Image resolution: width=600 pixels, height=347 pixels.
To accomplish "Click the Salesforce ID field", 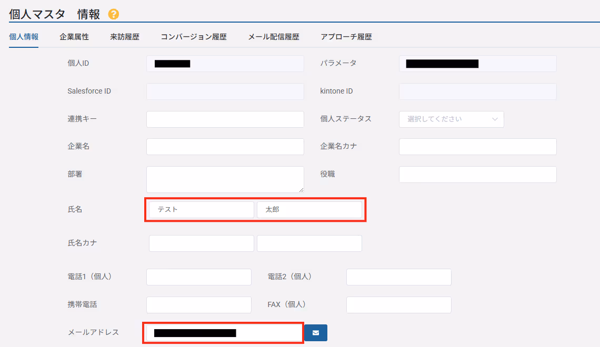I will coord(225,91).
